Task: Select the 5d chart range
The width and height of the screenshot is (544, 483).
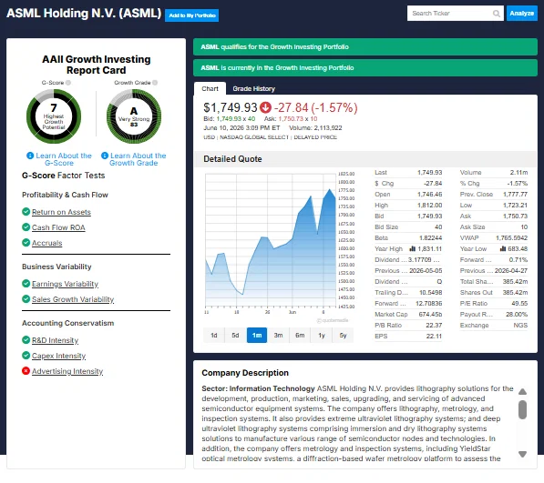Action: tap(235, 335)
